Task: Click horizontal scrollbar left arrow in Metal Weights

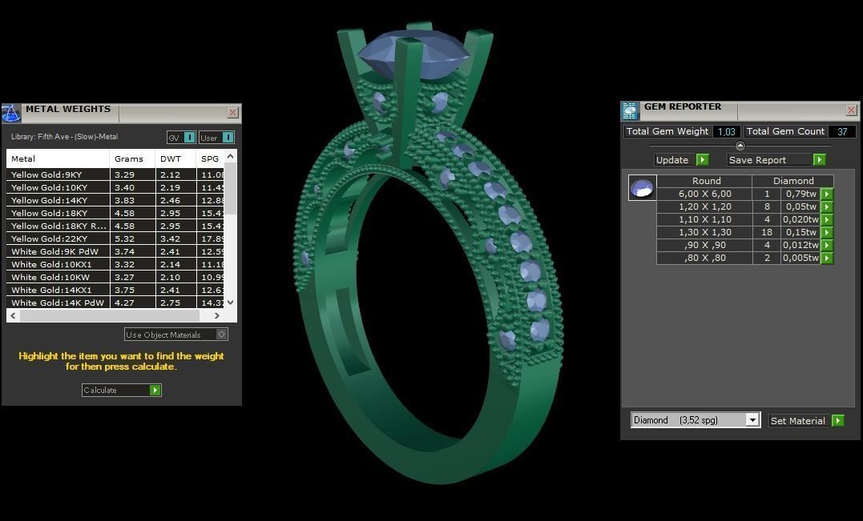Action: (13, 316)
